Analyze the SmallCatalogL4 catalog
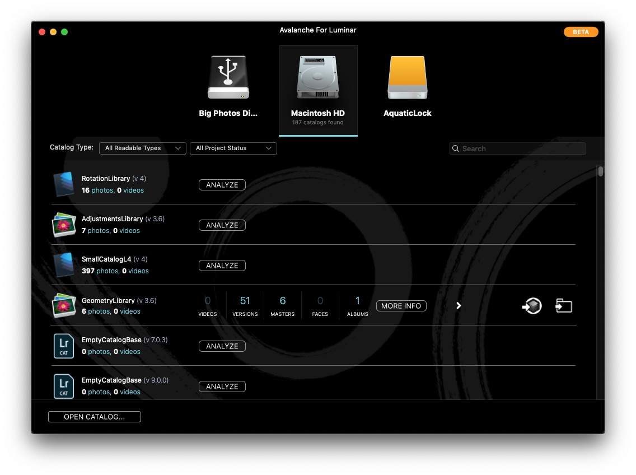Image resolution: width=636 pixels, height=475 pixels. coord(222,266)
